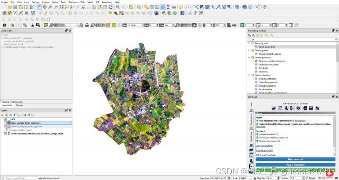Click the SCP Preprocessing icon in dock
The image size is (339, 180).
click(x=292, y=108)
